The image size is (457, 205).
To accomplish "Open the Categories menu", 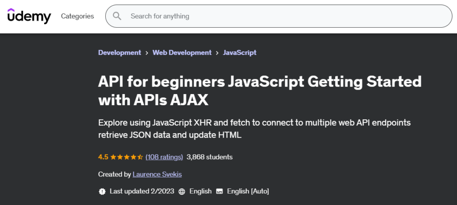I will (78, 16).
